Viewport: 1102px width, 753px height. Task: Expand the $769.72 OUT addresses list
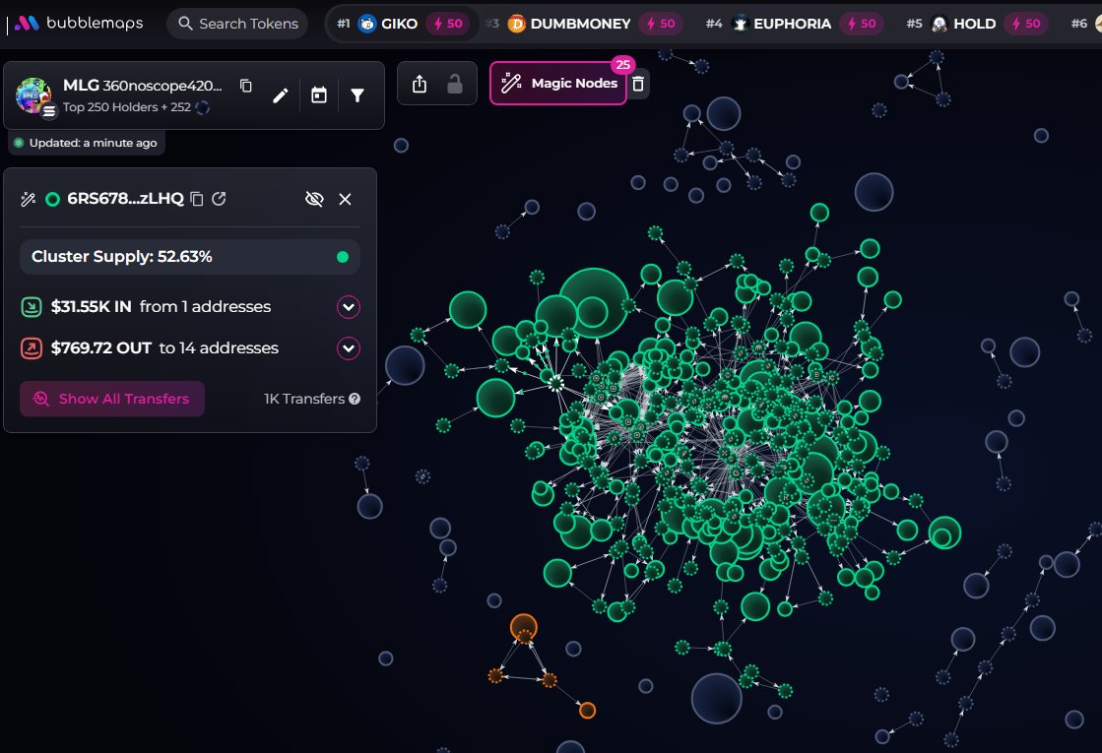348,348
